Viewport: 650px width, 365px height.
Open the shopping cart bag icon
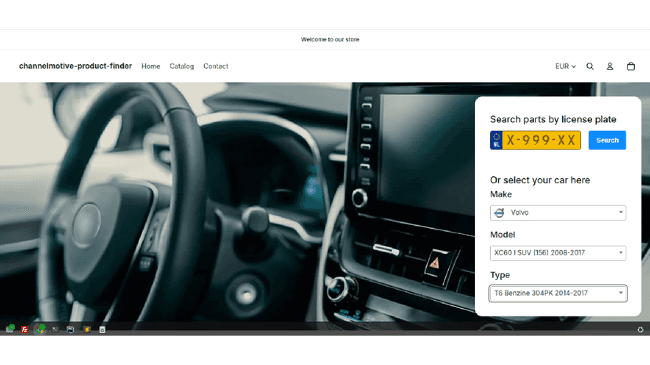coord(631,67)
